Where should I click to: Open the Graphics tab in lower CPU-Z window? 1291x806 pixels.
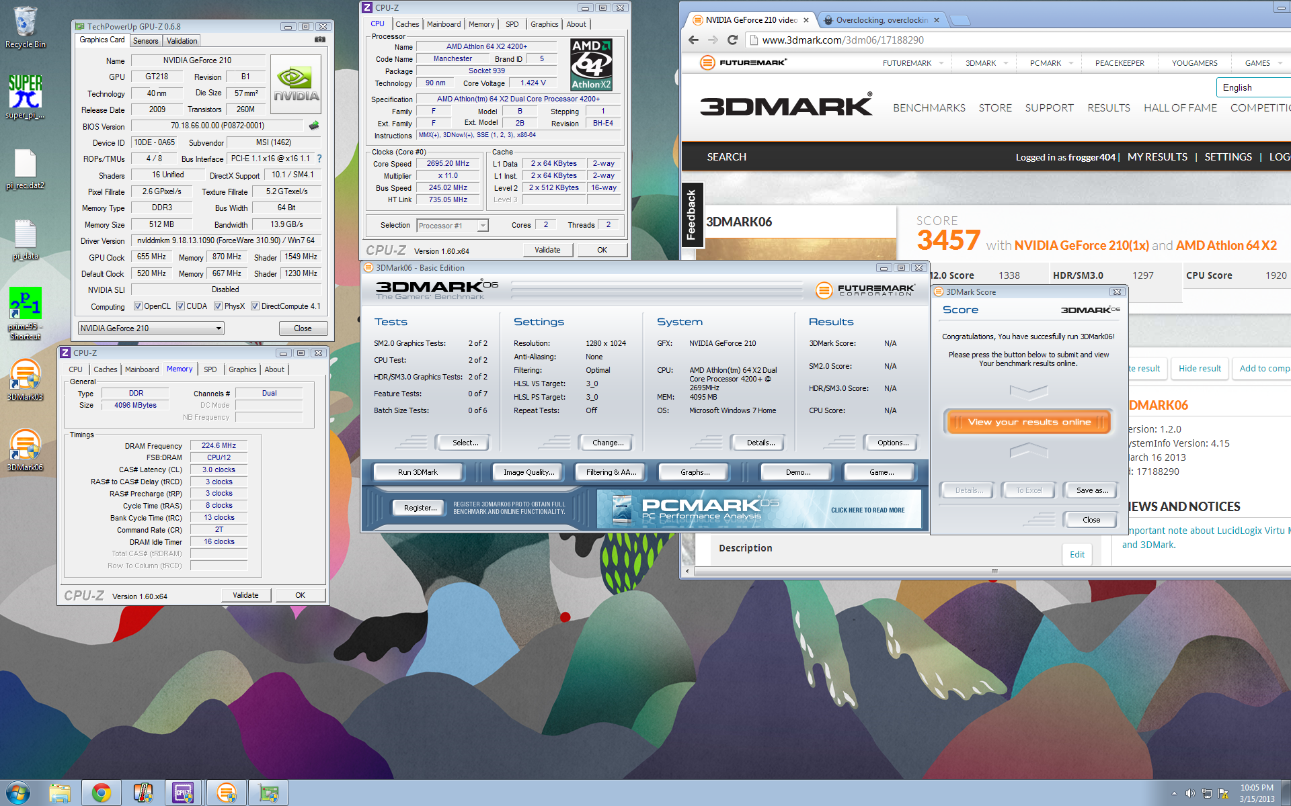(x=242, y=369)
